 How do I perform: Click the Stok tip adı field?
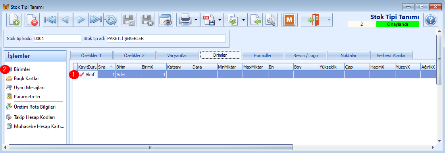(x=166, y=38)
